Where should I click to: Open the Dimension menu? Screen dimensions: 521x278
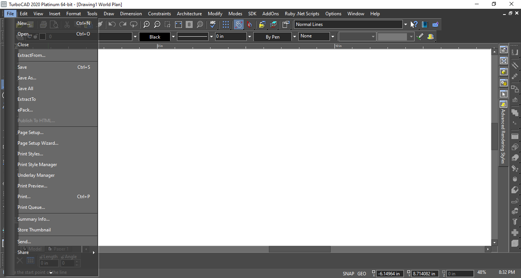point(131,14)
